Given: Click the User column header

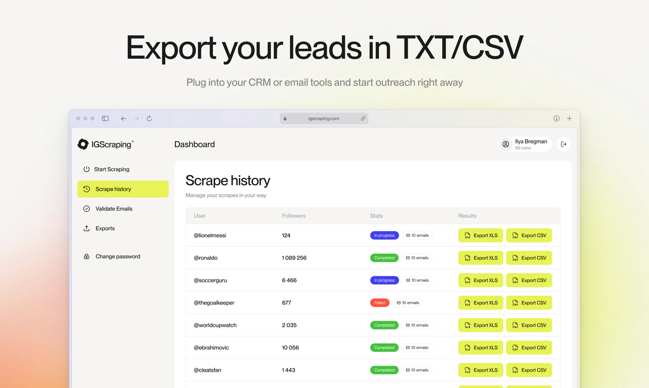Looking at the screenshot, I should pos(200,216).
